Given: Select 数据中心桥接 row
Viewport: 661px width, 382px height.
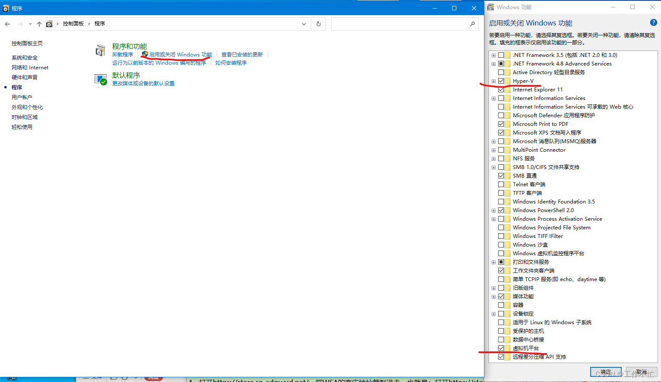Looking at the screenshot, I should (528, 340).
